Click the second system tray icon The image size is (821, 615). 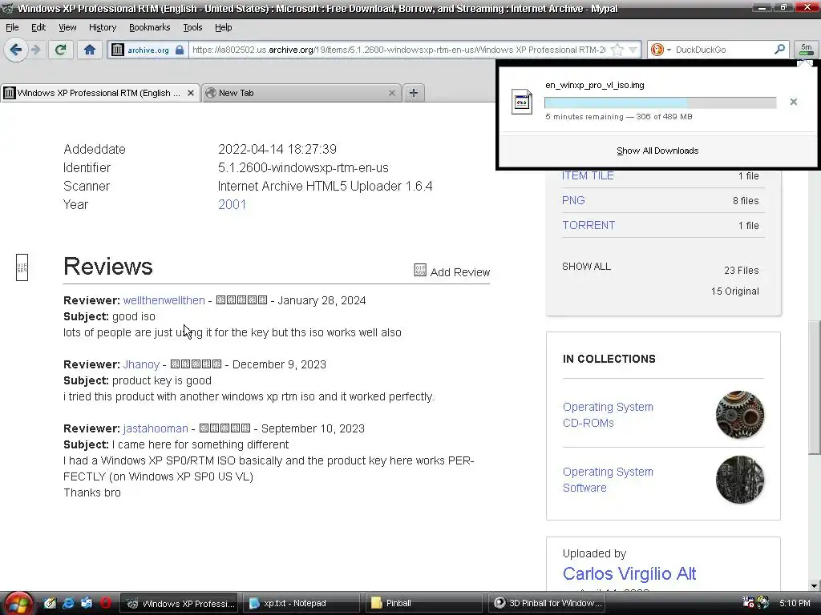763,603
